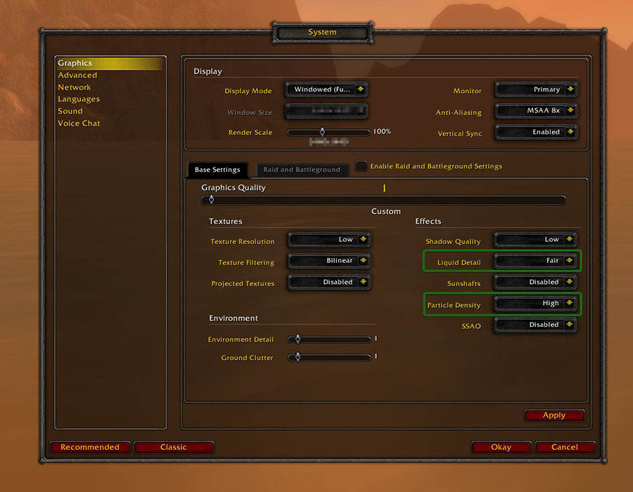The image size is (633, 492).
Task: Open the Display Mode dropdown arrow
Action: (361, 89)
